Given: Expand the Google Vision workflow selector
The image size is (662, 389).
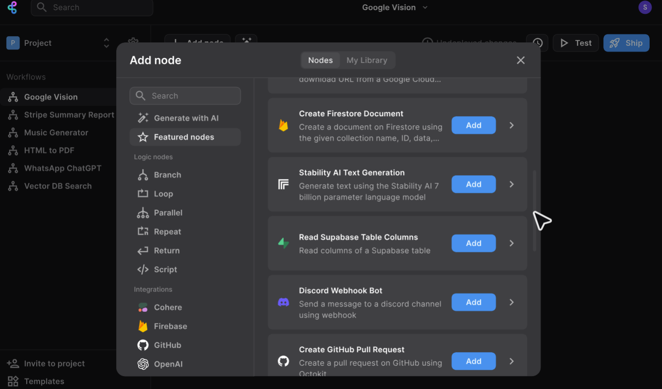Looking at the screenshot, I should point(424,8).
